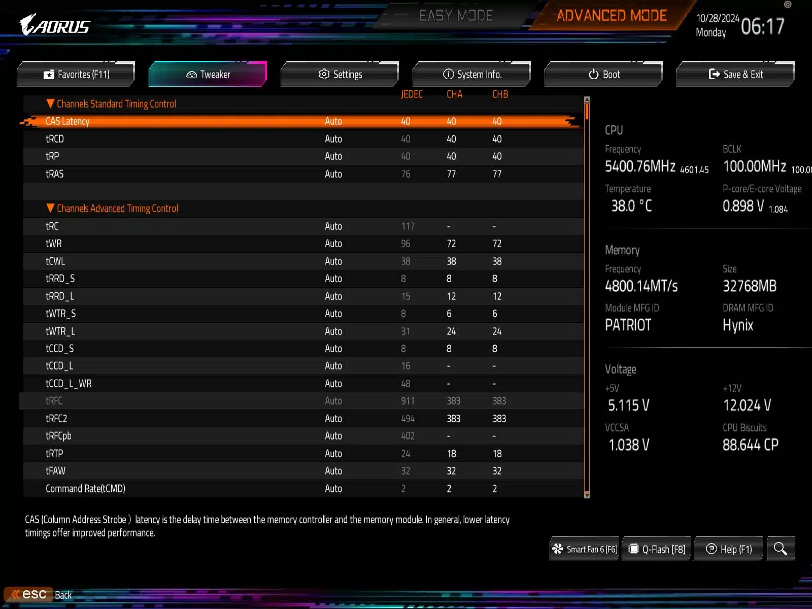This screenshot has height=609, width=812.
Task: Click the scrollbar up arrow
Action: [x=587, y=99]
